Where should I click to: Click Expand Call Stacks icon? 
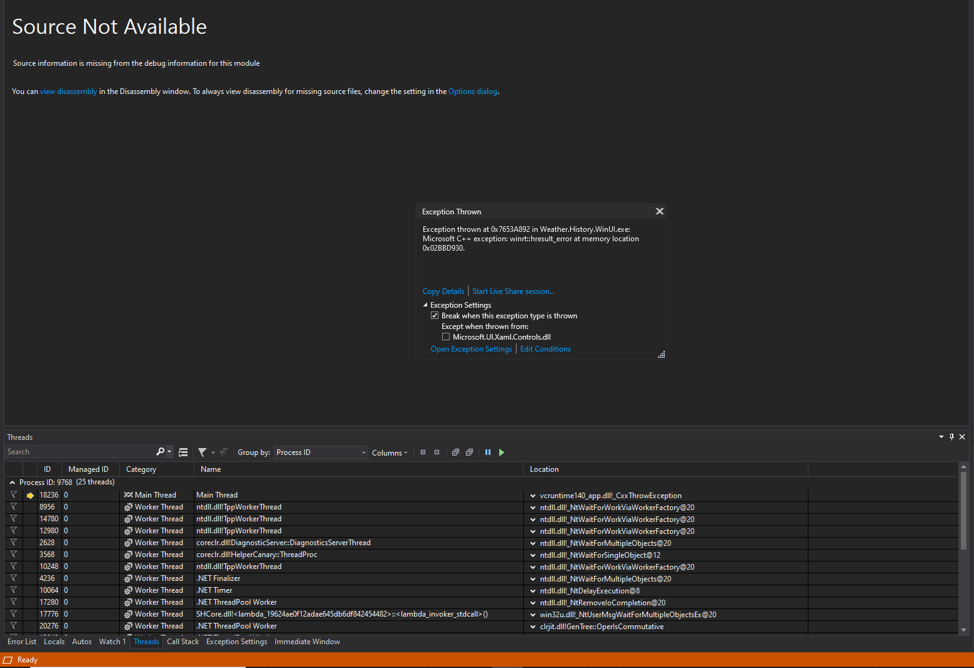pos(456,452)
